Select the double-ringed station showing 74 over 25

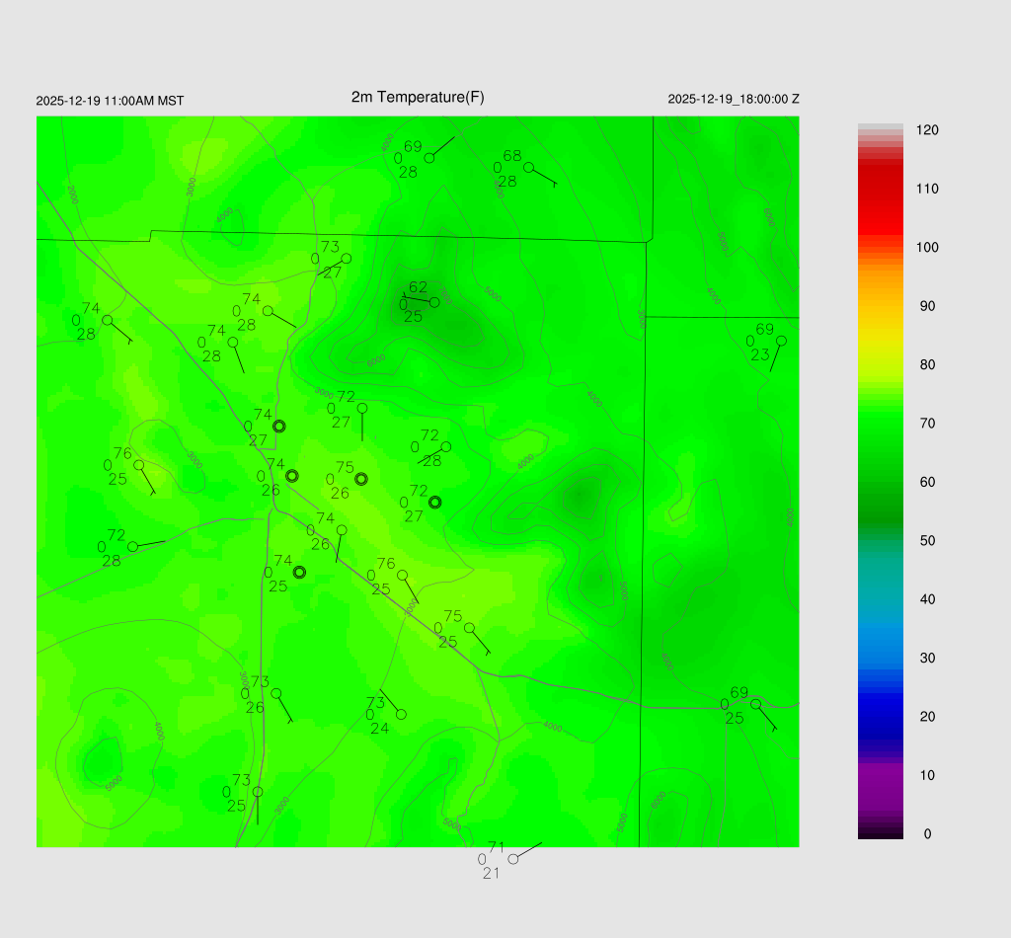299,572
